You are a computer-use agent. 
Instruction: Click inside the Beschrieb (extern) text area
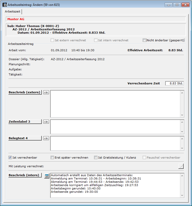[x=115, y=104]
